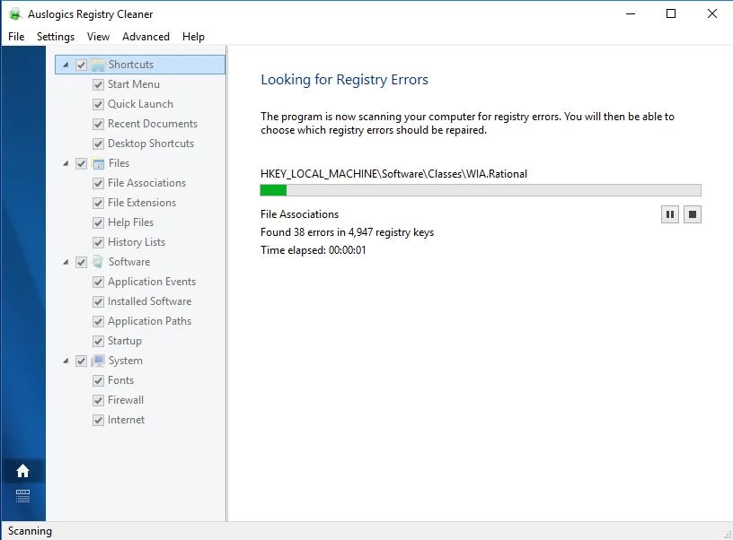This screenshot has width=733, height=540.
Task: Toggle the Installed Software checkbox
Action: point(98,302)
